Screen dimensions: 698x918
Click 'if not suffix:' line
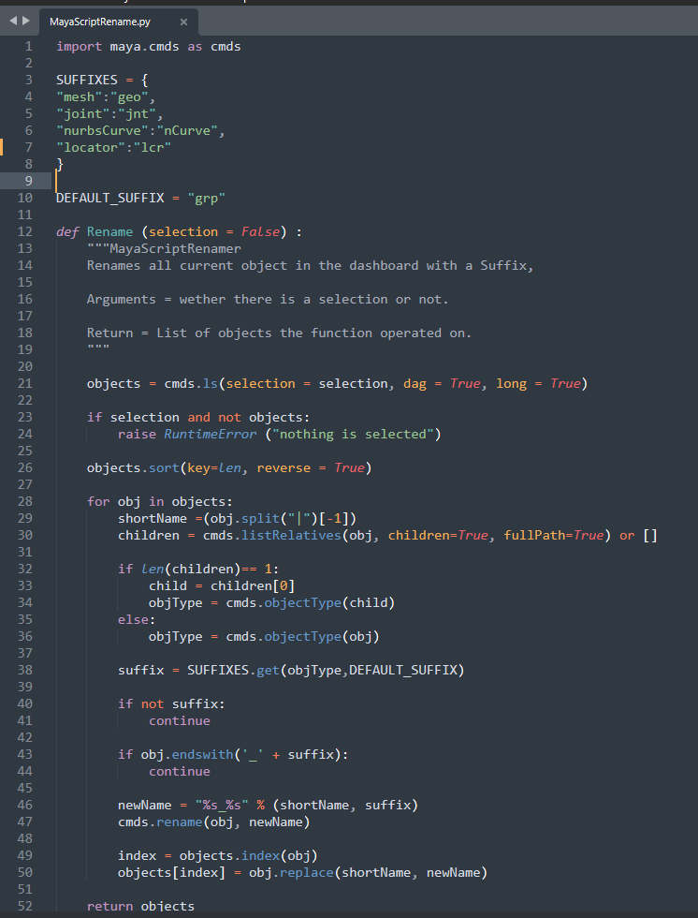(x=171, y=703)
